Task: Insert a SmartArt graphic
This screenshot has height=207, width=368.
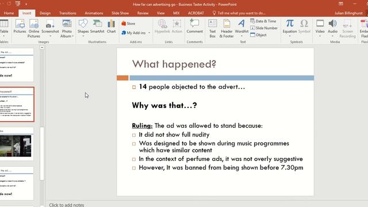Action: tap(97, 26)
